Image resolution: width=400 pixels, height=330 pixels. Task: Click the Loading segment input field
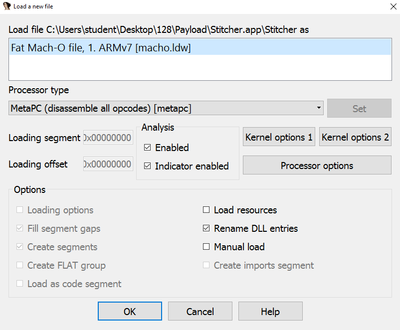[x=108, y=138]
